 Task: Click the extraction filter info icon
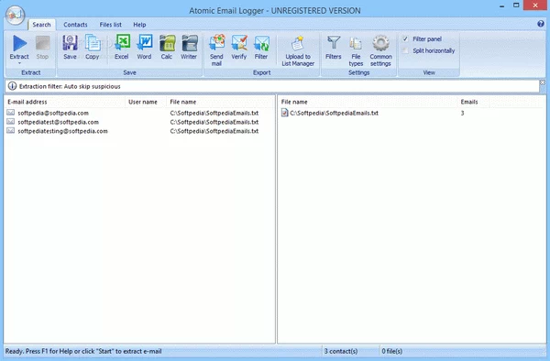pos(12,86)
